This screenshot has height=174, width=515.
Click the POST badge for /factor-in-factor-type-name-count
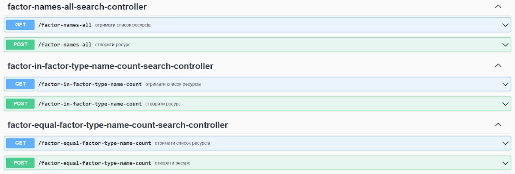pos(20,104)
